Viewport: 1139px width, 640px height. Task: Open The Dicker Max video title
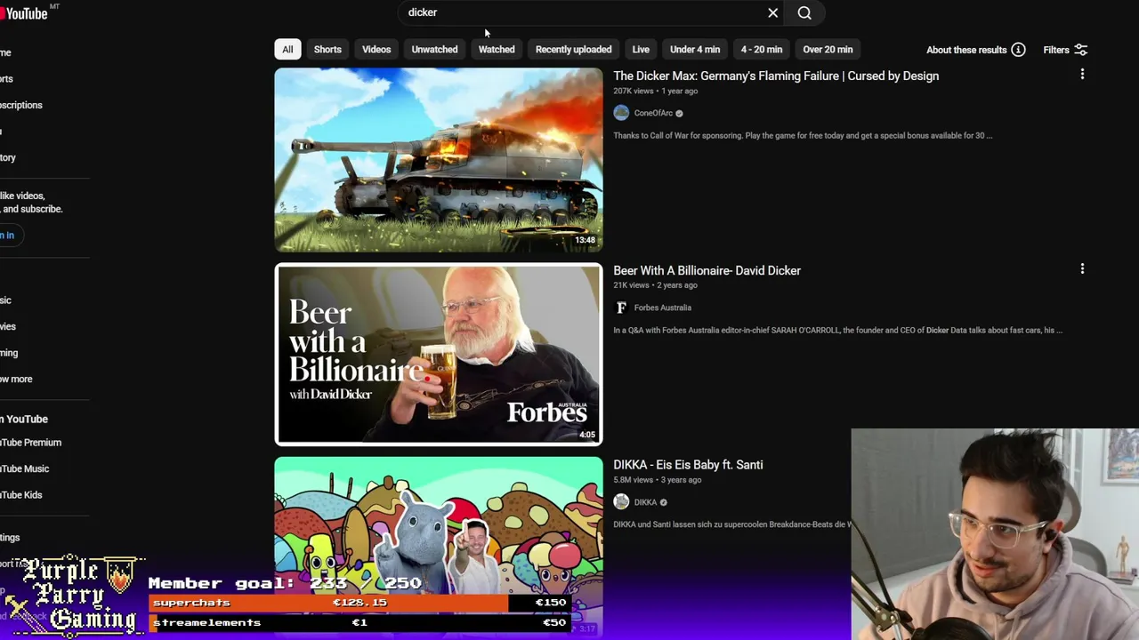(776, 76)
